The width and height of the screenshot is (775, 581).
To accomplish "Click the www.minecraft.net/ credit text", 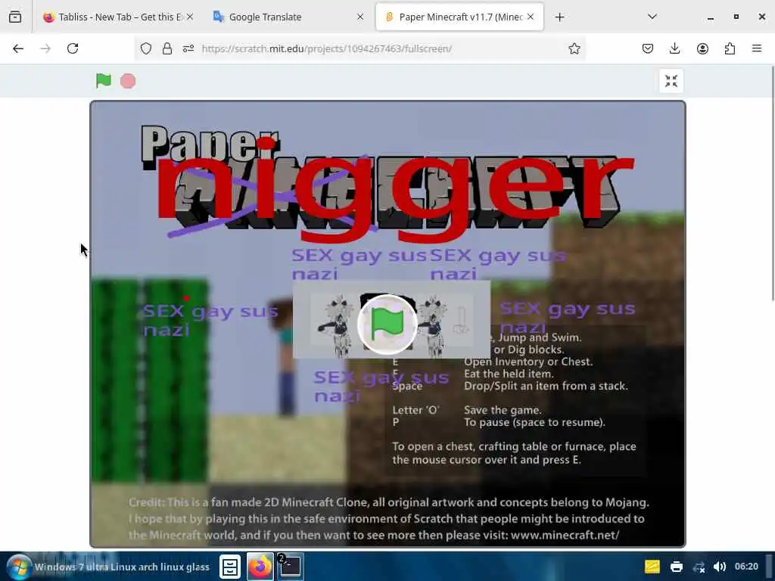I will tap(565, 535).
